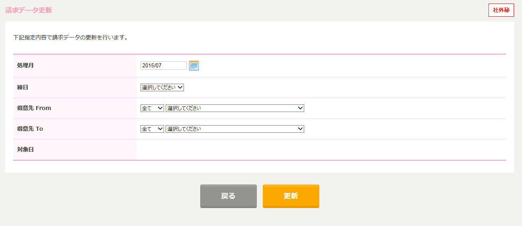The width and height of the screenshot is (522, 226).
Task: Click the 得意先 From label
Action: [x=34, y=108]
